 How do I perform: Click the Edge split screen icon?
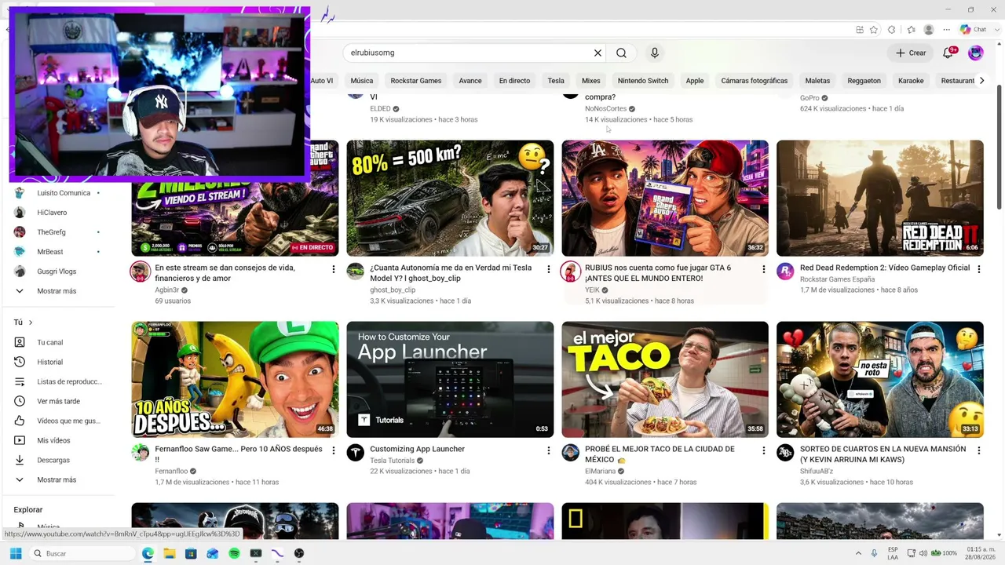(860, 30)
